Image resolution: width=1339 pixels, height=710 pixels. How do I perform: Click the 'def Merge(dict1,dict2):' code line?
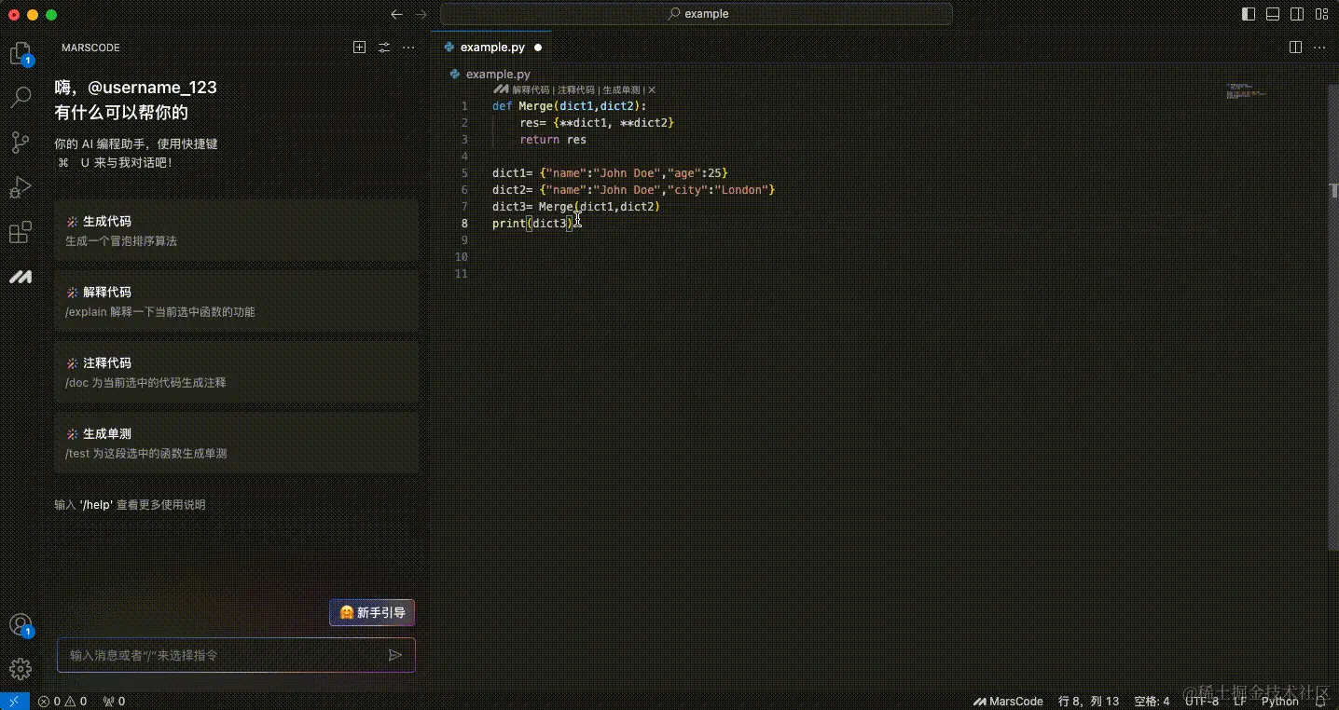[x=569, y=106]
